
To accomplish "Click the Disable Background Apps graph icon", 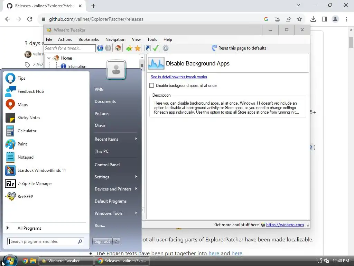I will click(156, 63).
